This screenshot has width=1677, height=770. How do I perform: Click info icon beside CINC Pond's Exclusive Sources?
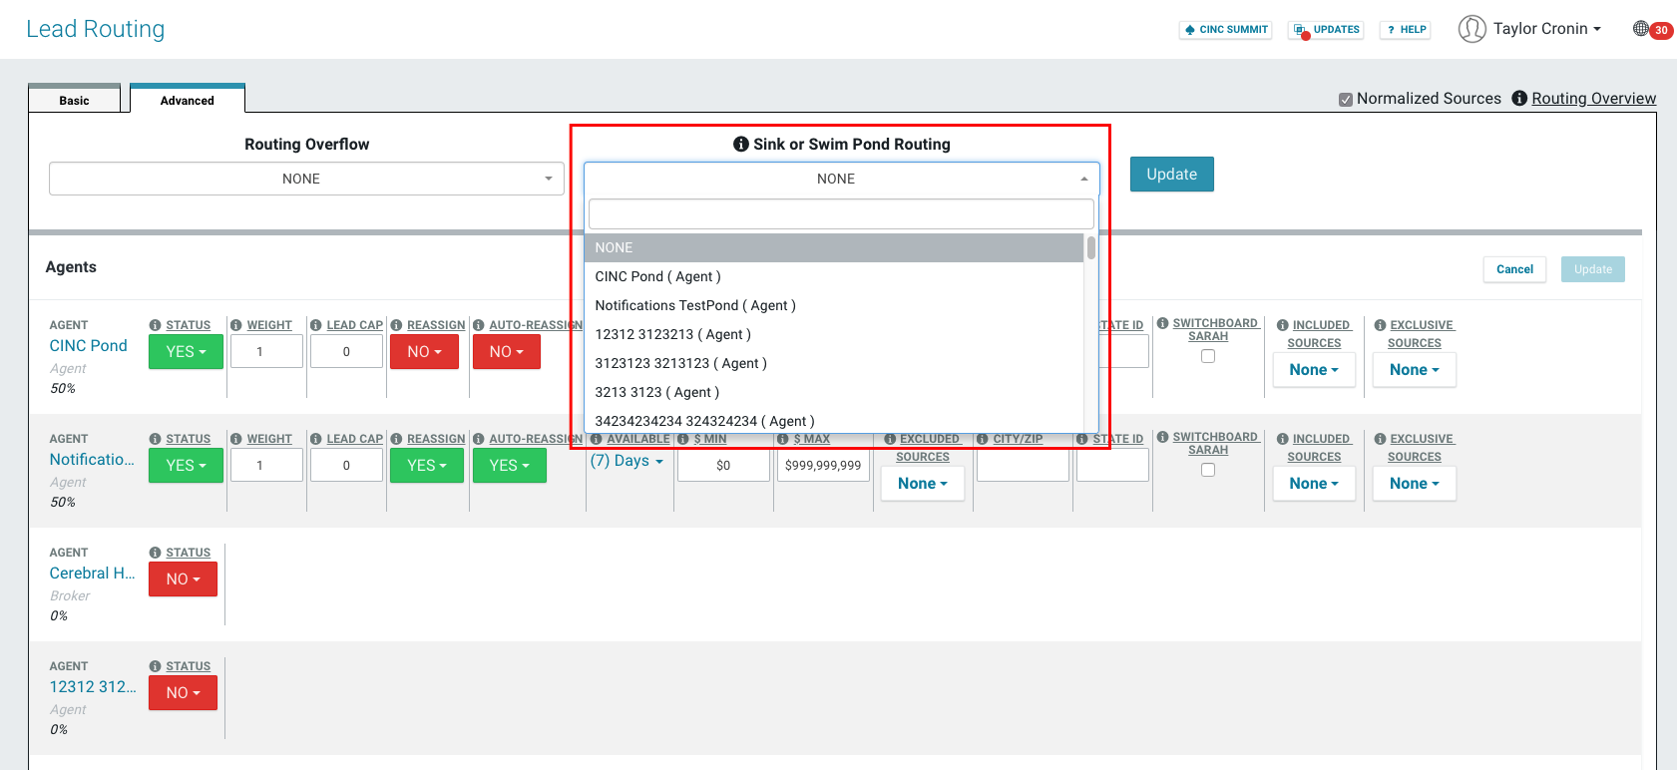coord(1380,325)
